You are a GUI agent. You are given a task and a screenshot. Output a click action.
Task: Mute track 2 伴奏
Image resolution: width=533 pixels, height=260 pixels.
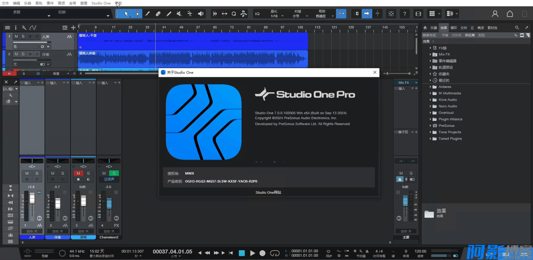(16, 54)
